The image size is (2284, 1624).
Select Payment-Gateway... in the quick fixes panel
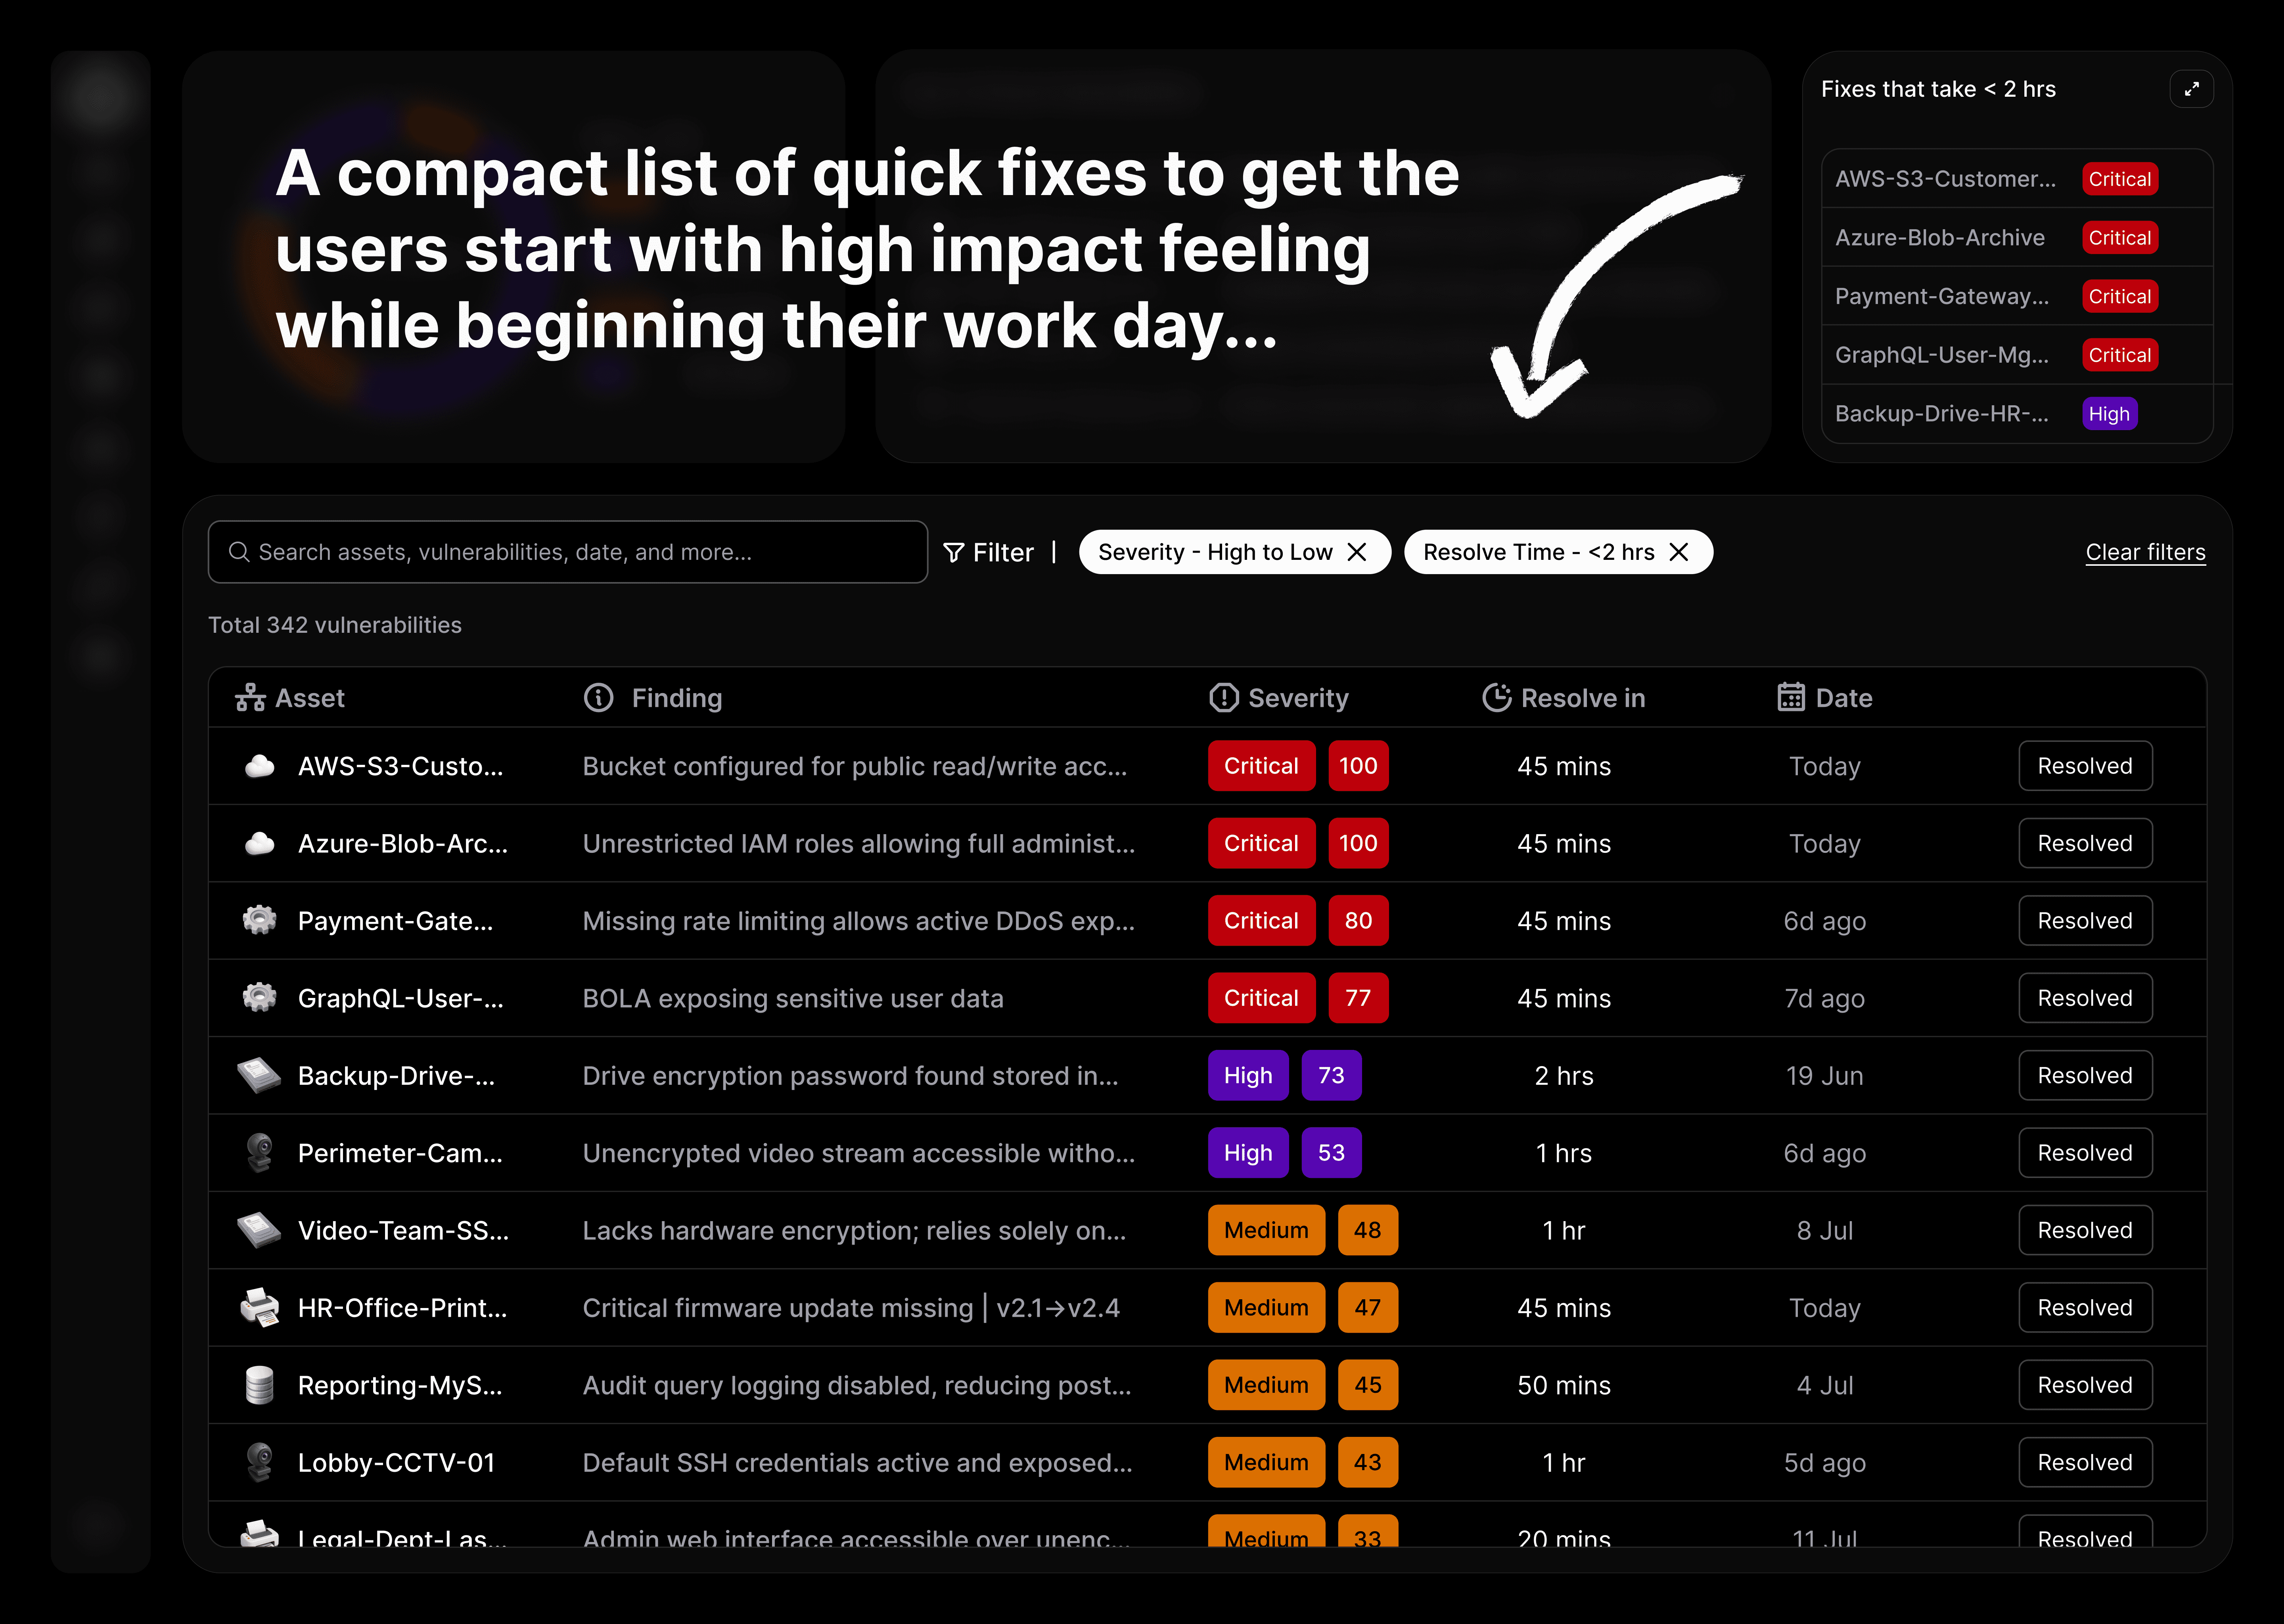(x=2017, y=296)
